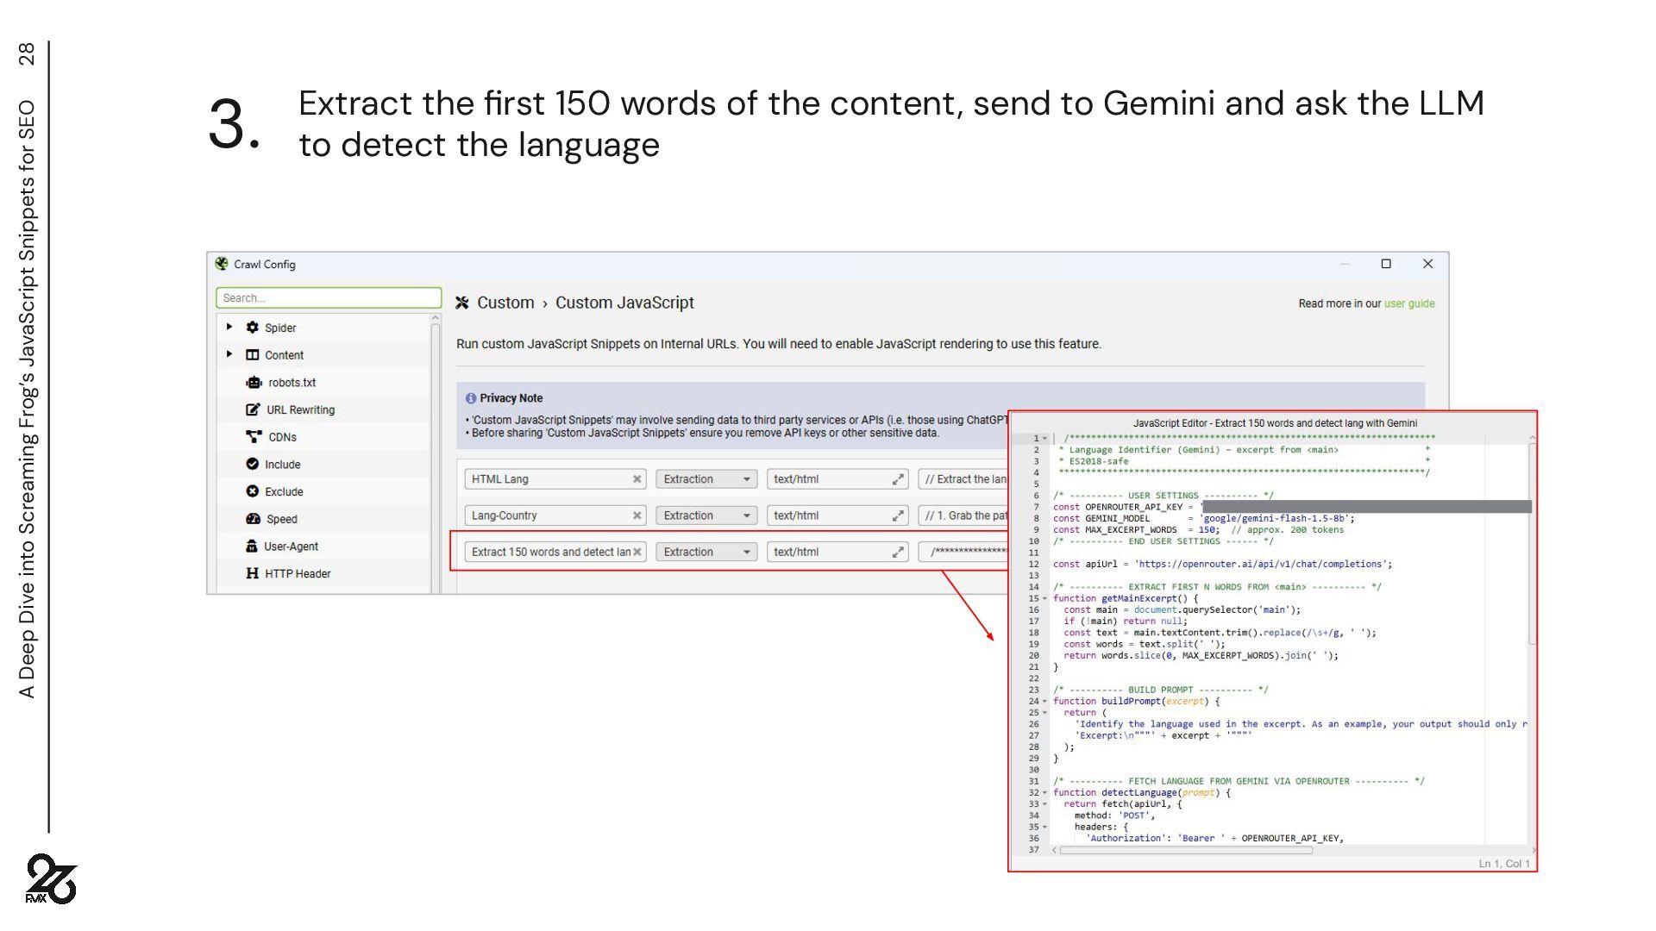Click the Custom breadcrumb
The width and height of the screenshot is (1656, 931).
click(x=505, y=303)
